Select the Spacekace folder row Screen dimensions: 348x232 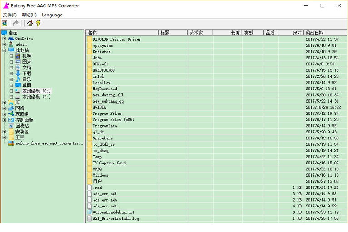216,138
